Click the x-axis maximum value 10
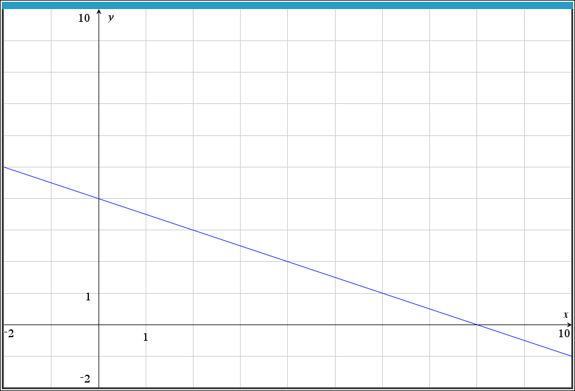Viewport: 575px width, 391px height. point(564,333)
